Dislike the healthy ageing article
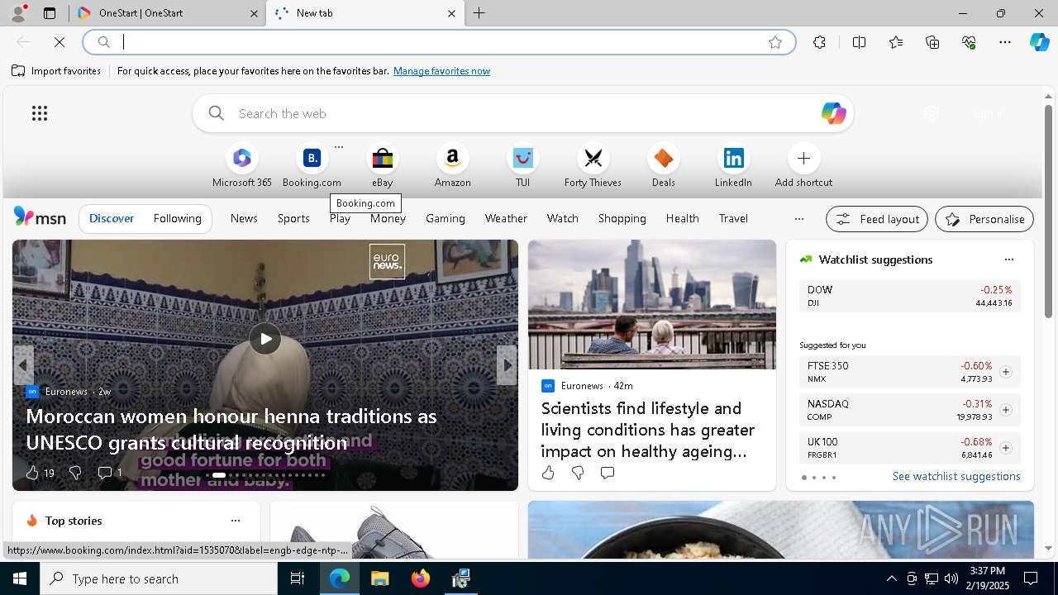 578,473
